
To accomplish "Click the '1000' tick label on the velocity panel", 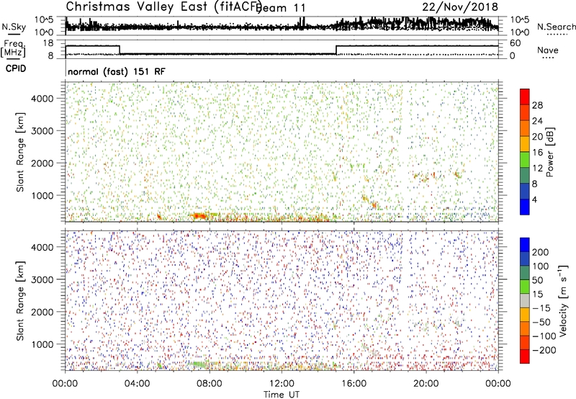I will [x=42, y=344].
